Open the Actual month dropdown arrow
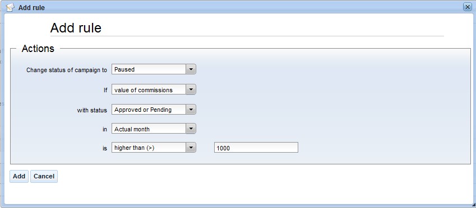Screen dimensions: 476x208 pyautogui.click(x=191, y=129)
